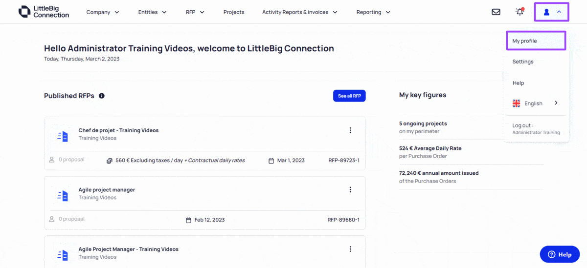The height and width of the screenshot is (268, 587).
Task: Click document icon of Agile Project Manager - Training Videos
Action: tap(63, 255)
